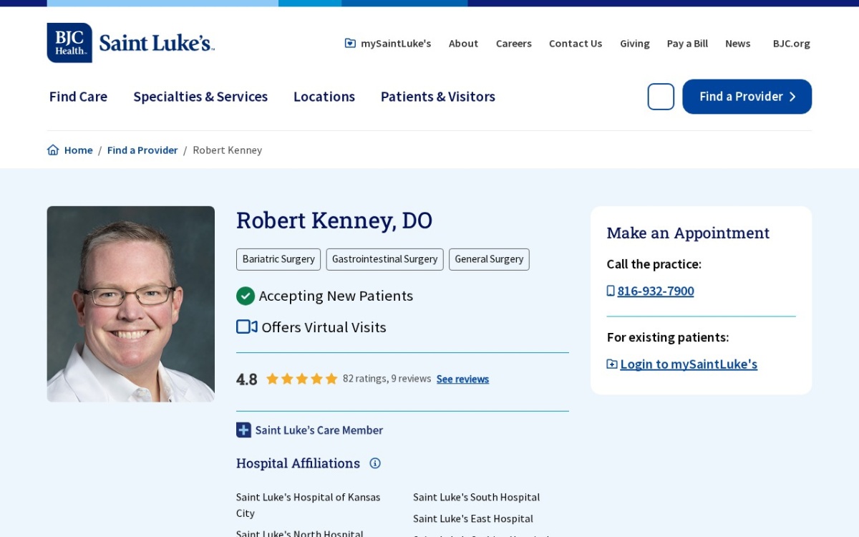
Task: Call the practice number 816-932-7900
Action: (656, 291)
